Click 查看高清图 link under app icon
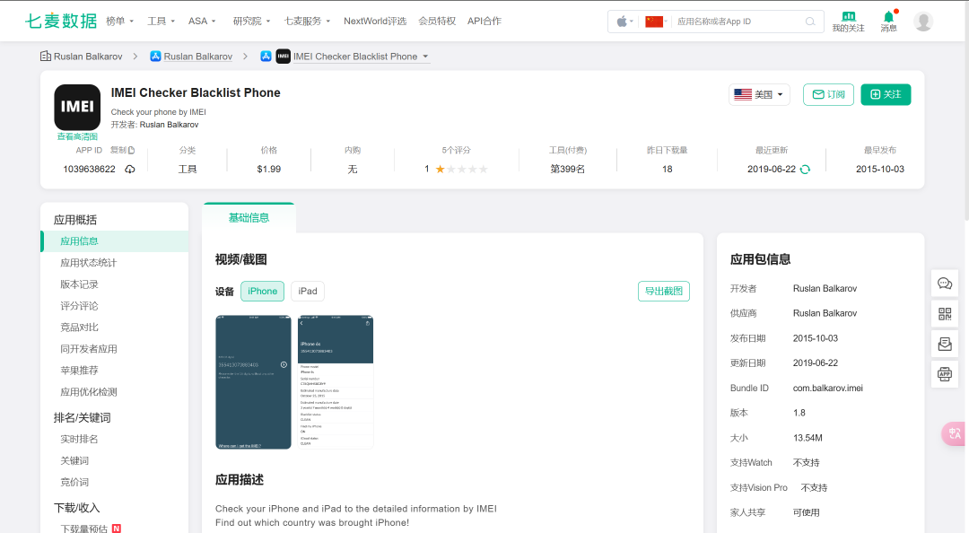 pos(77,136)
